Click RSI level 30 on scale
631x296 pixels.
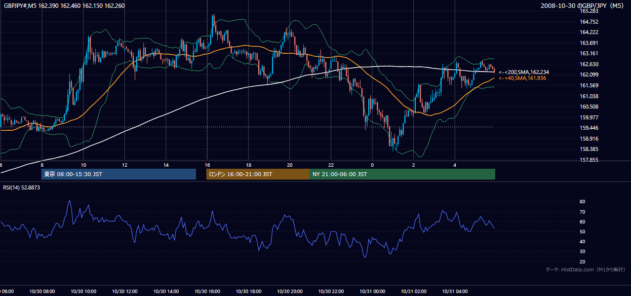[583, 252]
